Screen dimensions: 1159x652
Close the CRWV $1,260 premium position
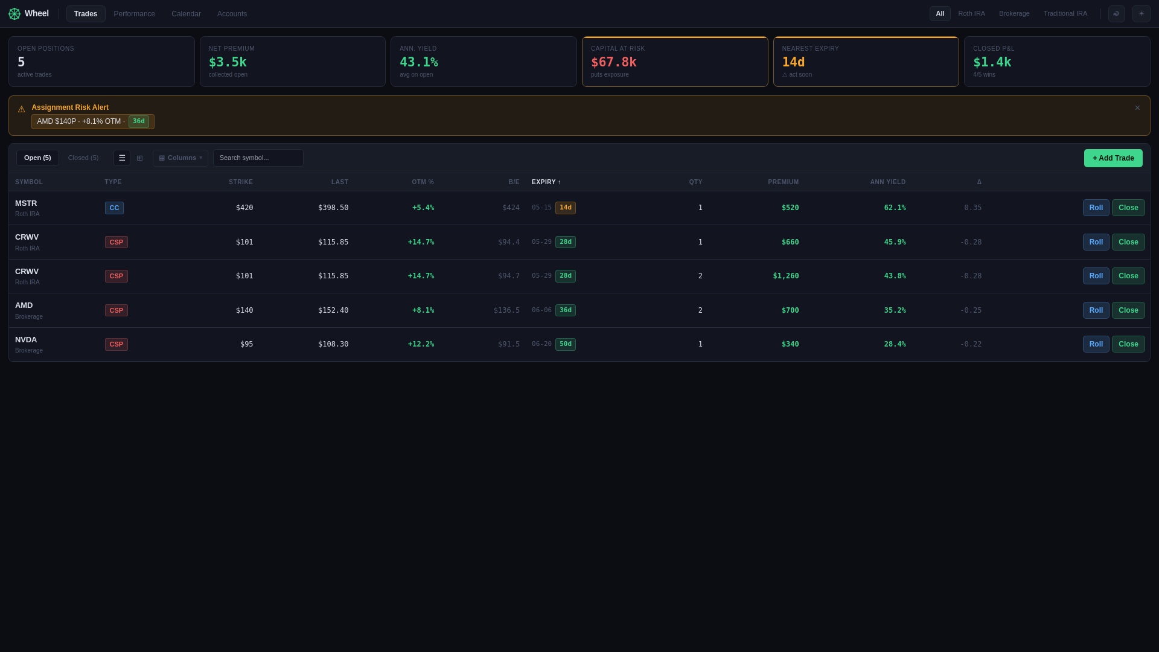tap(1128, 276)
